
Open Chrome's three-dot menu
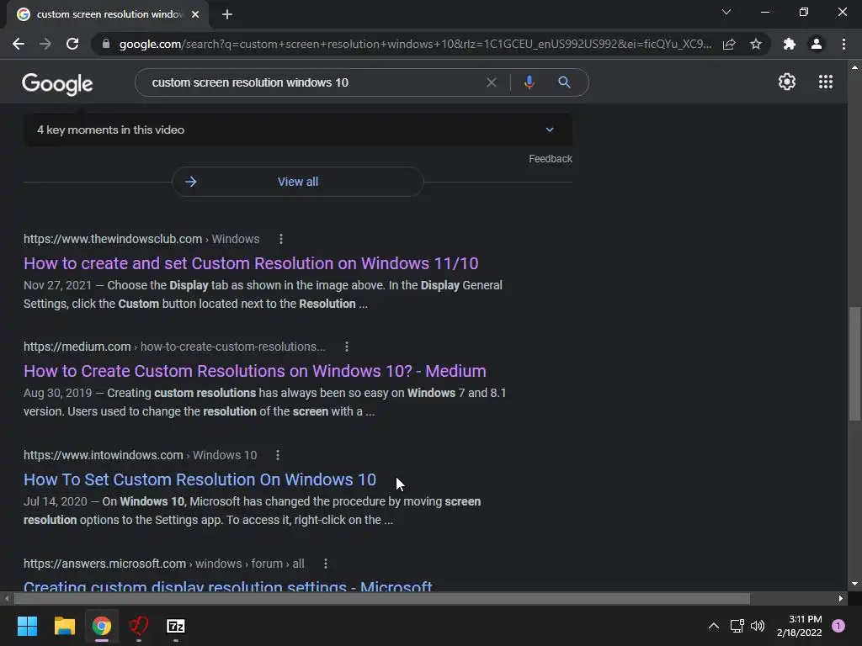[843, 44]
